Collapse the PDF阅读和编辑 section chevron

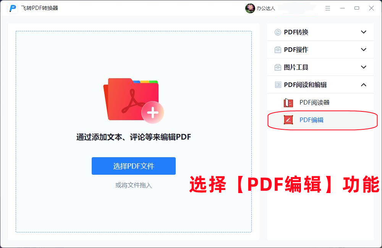[x=364, y=85]
